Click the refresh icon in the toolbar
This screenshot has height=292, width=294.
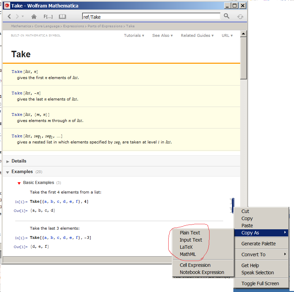point(240,17)
